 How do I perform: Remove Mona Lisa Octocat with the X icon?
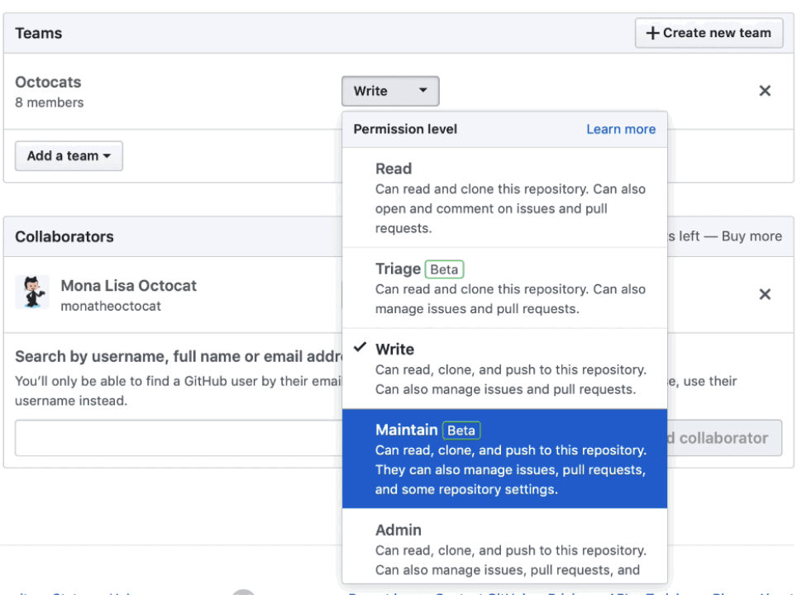(x=765, y=293)
